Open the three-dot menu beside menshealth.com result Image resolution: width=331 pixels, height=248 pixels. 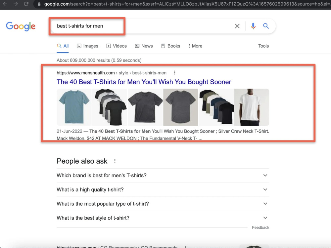pos(174,73)
